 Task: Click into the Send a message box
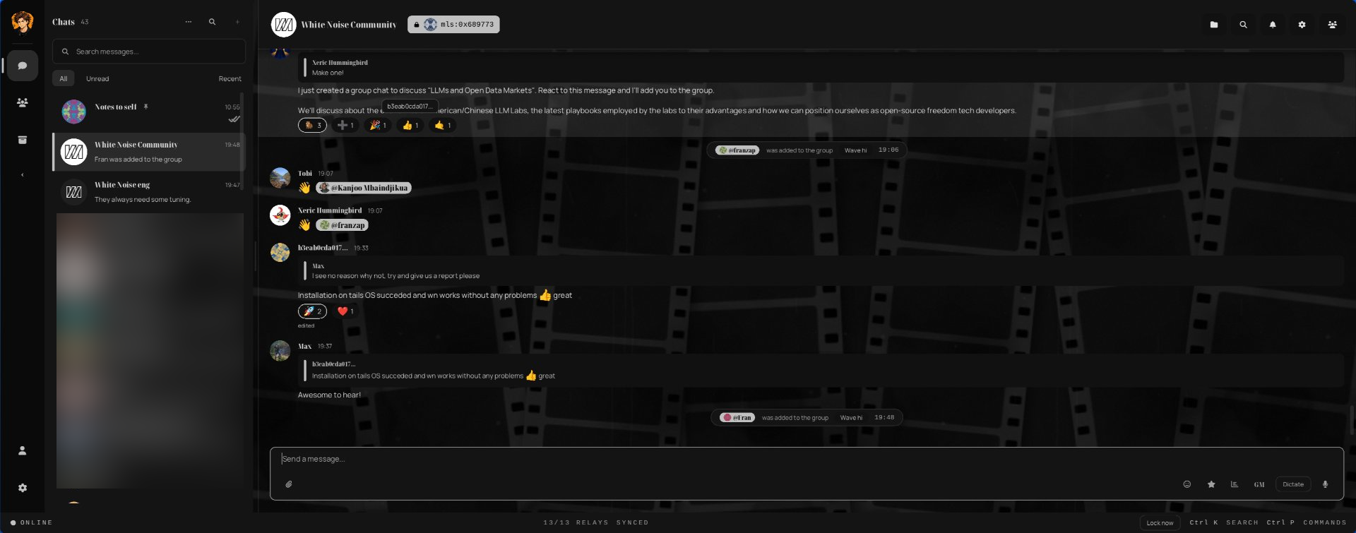(807, 460)
